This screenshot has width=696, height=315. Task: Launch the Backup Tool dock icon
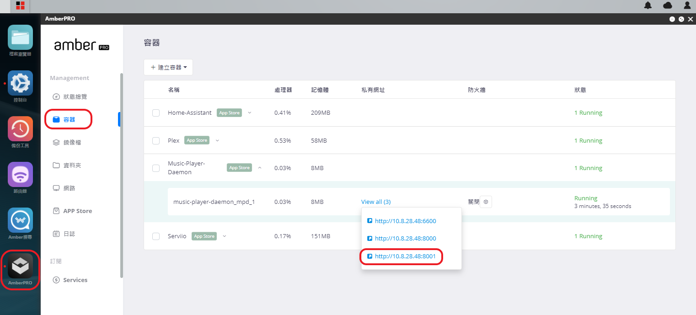pyautogui.click(x=20, y=129)
